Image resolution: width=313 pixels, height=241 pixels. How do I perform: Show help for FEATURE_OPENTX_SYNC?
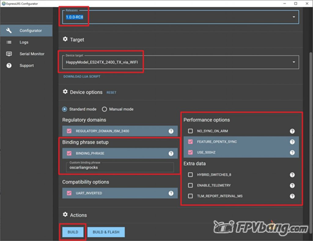tap(292, 142)
